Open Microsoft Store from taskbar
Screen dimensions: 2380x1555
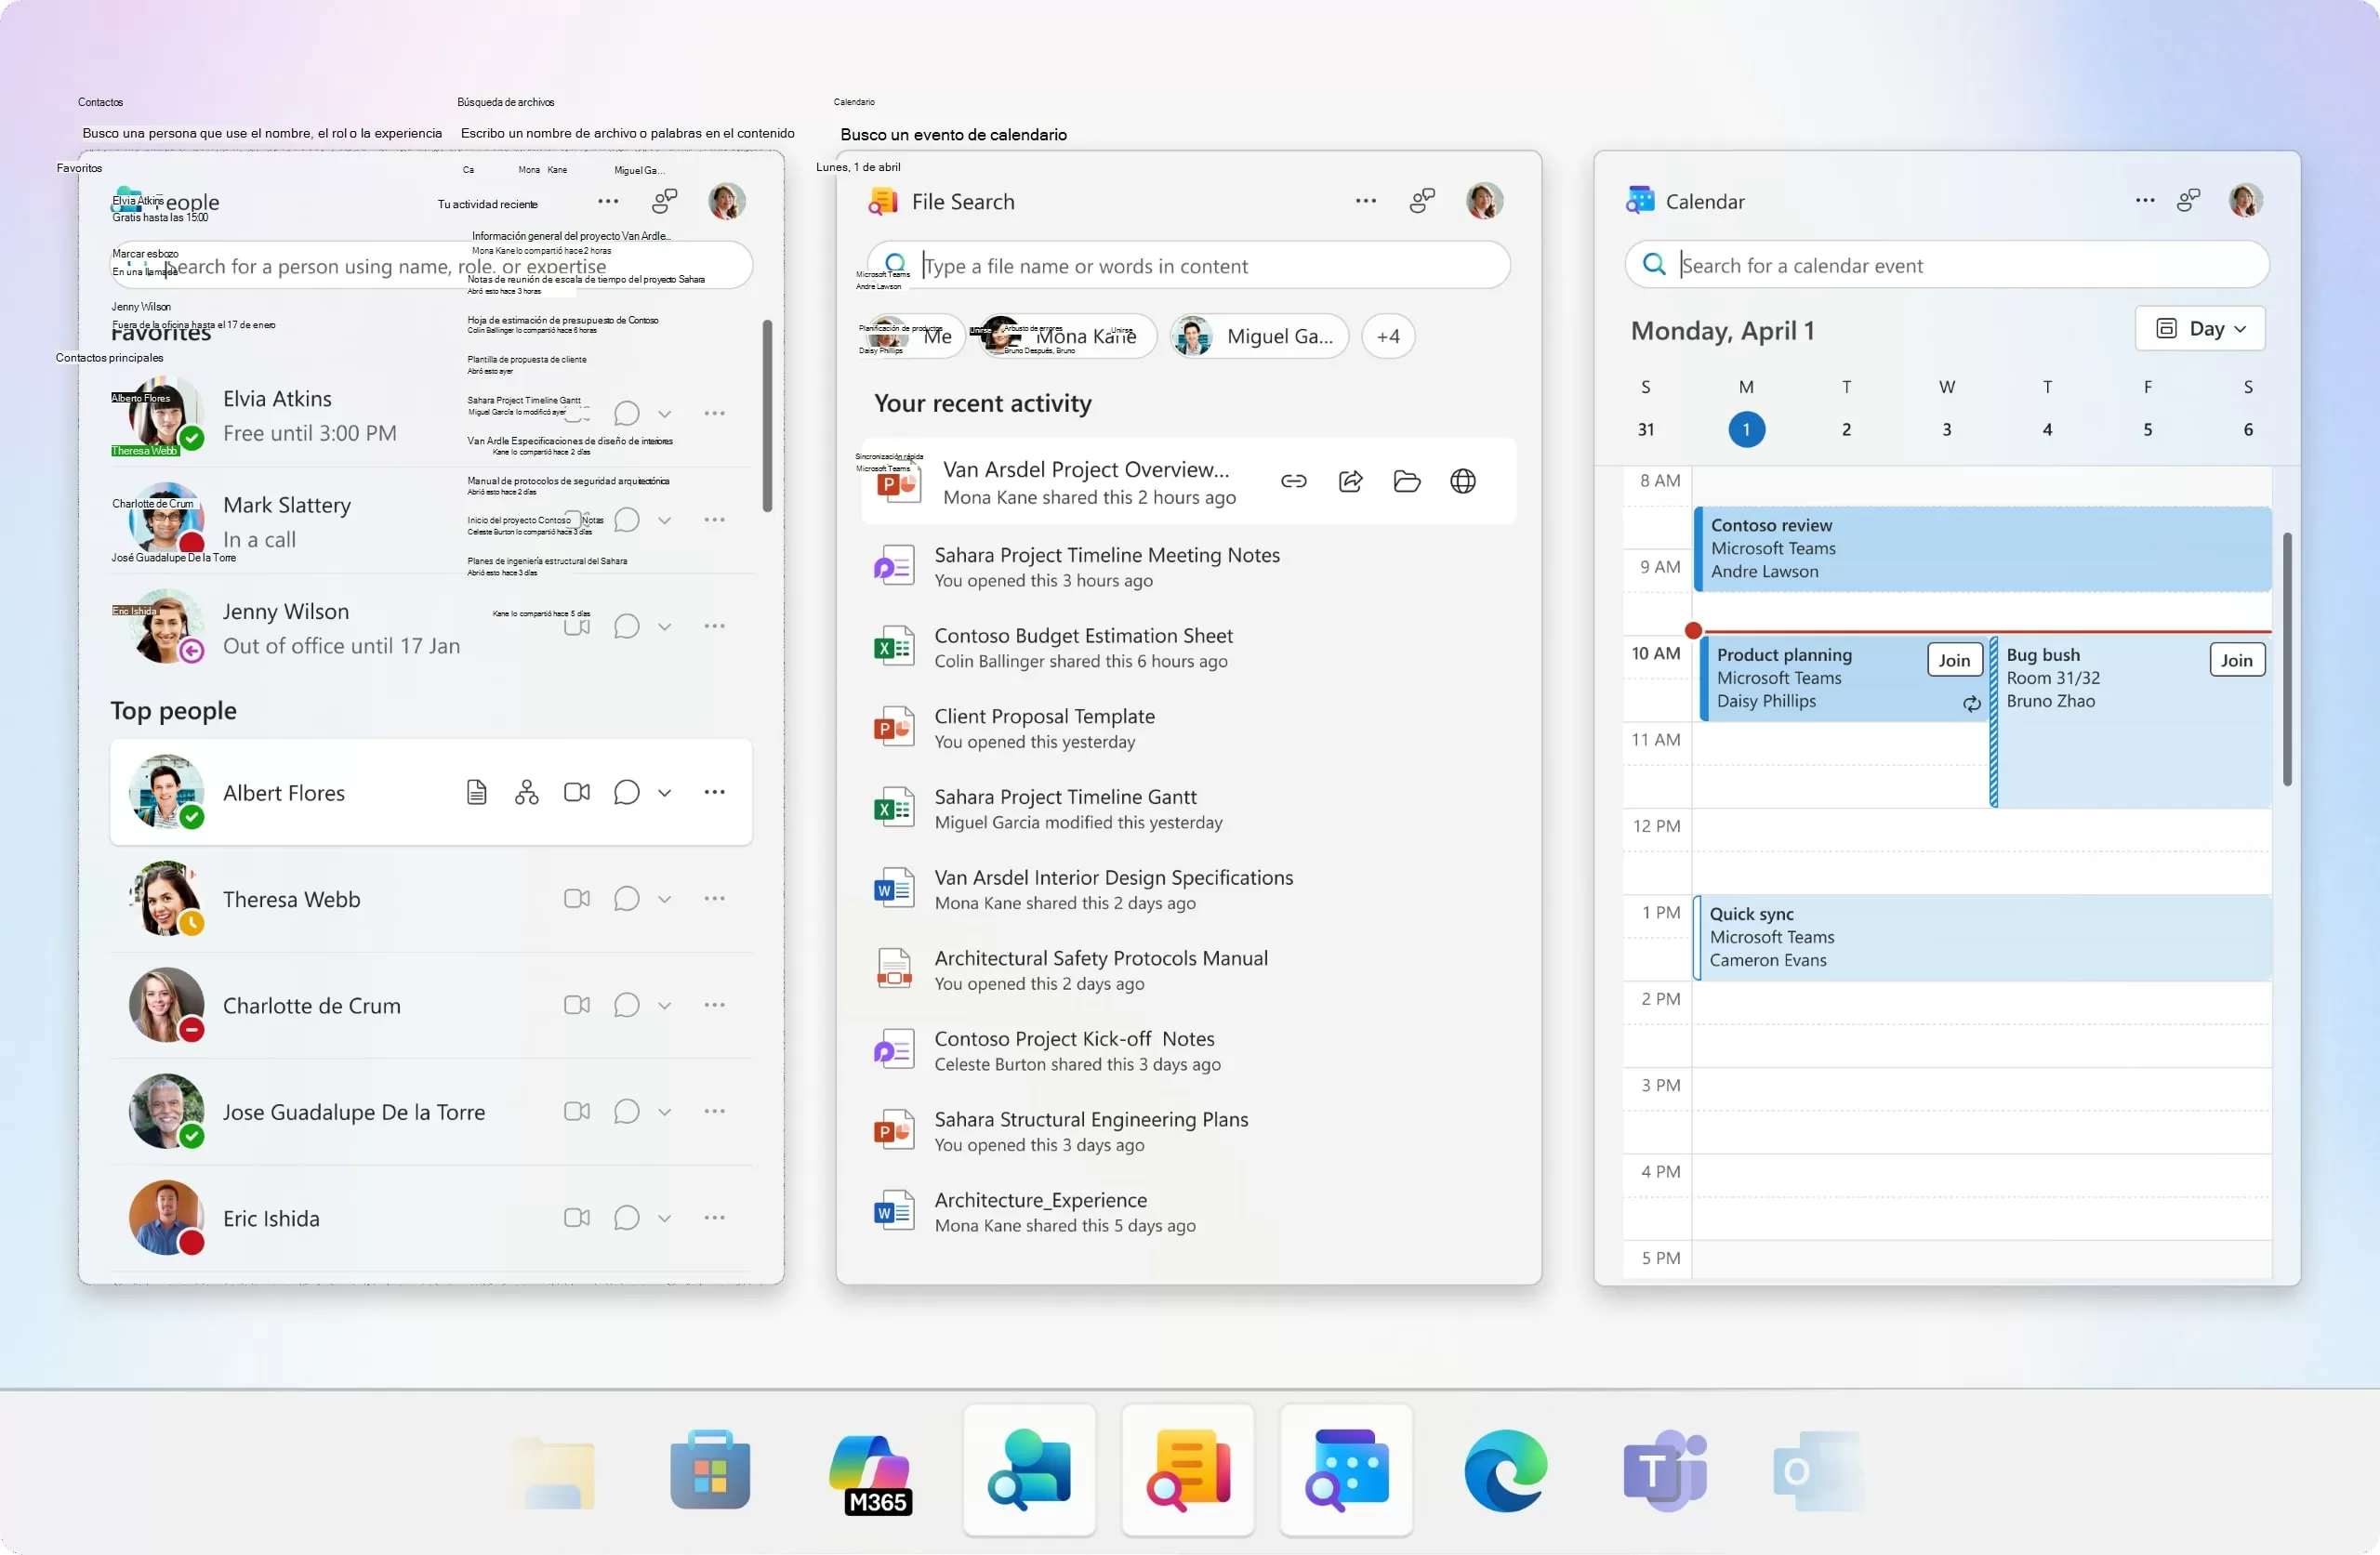point(710,1471)
